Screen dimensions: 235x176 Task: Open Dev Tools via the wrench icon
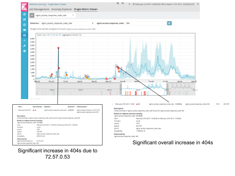pos(24,46)
